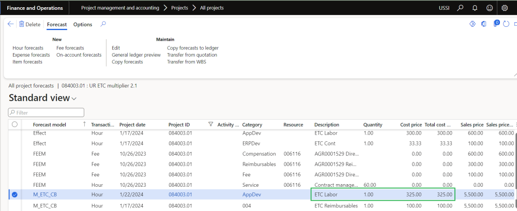Expand the Standard view dropdown
The height and width of the screenshot is (211, 517).
click(74, 99)
